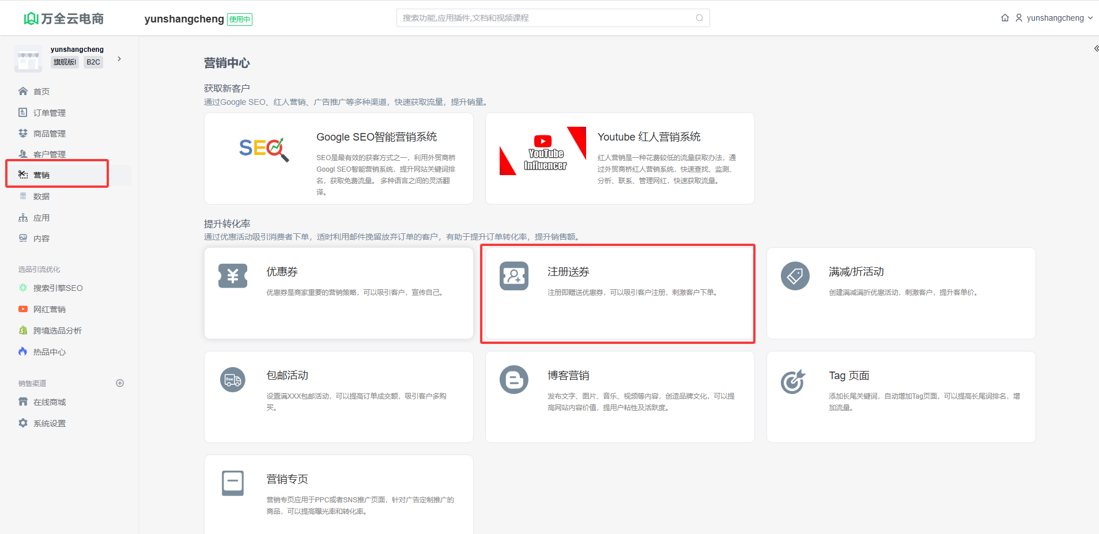Click the coupon yen ticket icon
Screen dimensions: 1099x534
233,276
